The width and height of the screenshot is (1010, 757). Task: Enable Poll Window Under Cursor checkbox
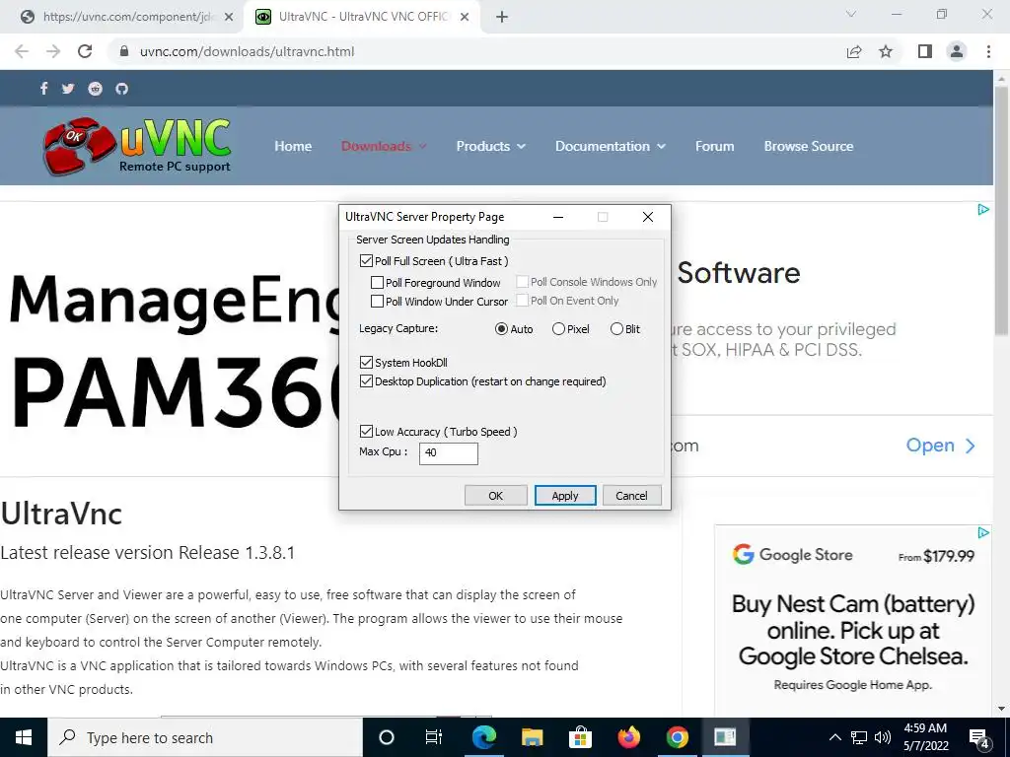tap(378, 302)
